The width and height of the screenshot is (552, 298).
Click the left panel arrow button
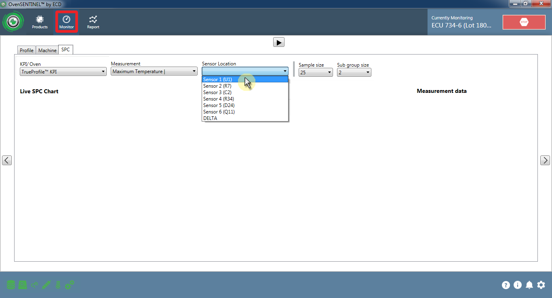(7, 160)
